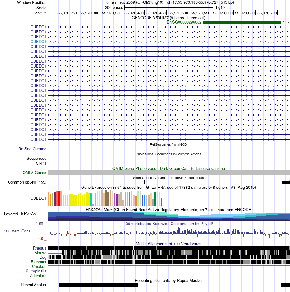Viewport: 290px width, 292px height.
Task: Click the cyan GTEx expression bar
Action: point(91,199)
